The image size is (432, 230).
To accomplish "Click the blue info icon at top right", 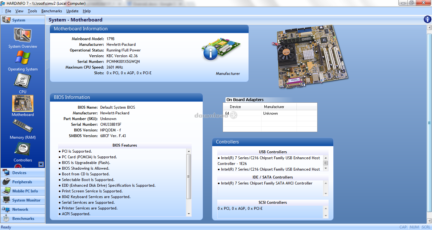I will tap(428, 20).
